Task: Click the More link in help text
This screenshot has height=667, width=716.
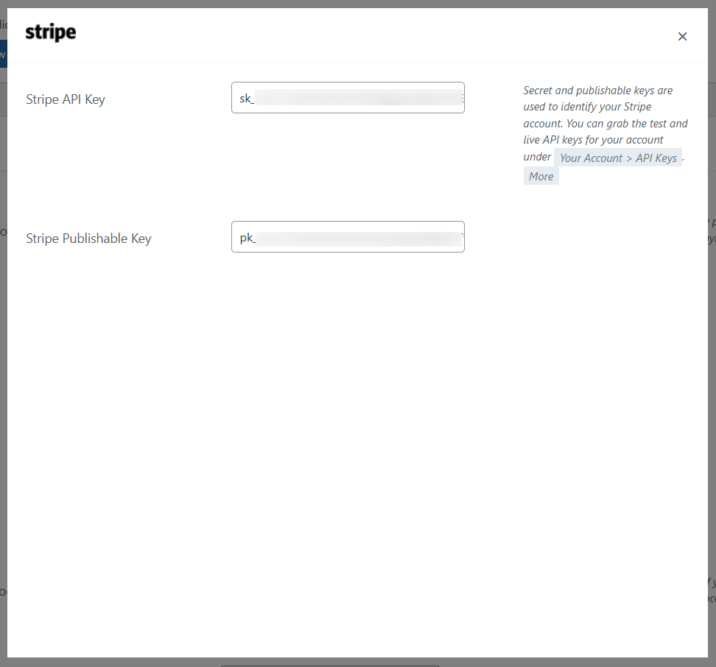Action: tap(541, 176)
